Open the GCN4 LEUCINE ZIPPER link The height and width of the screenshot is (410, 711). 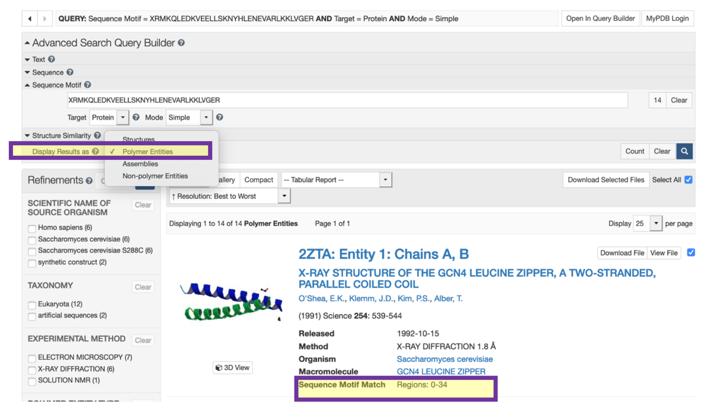441,371
